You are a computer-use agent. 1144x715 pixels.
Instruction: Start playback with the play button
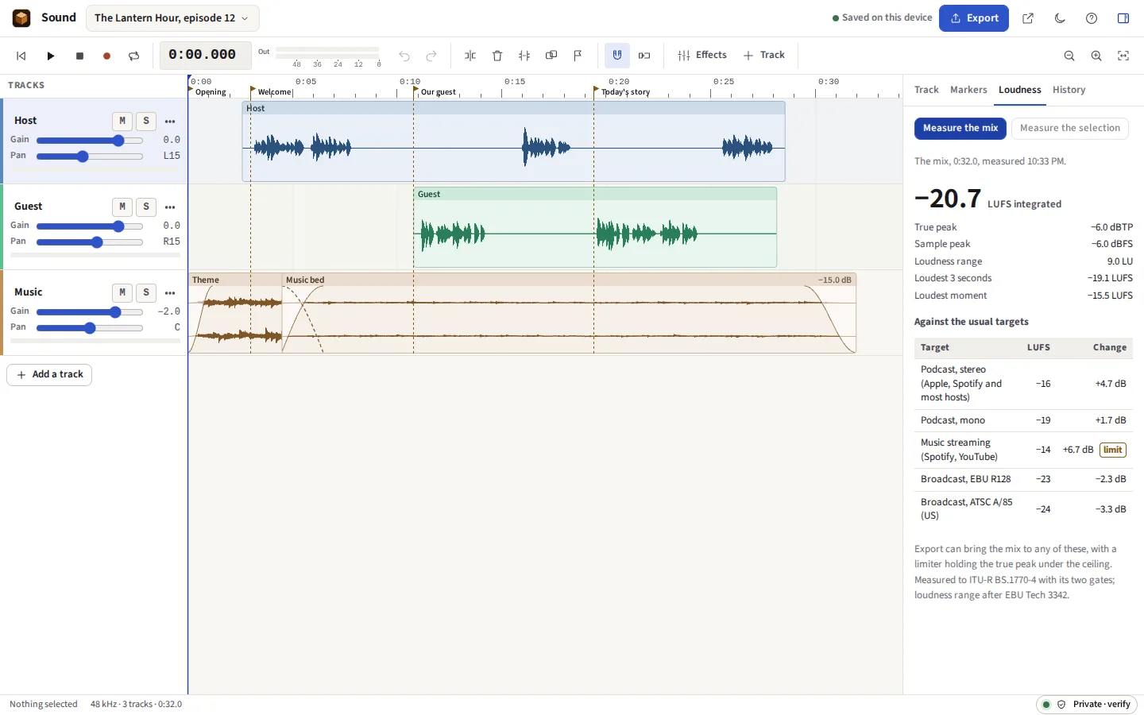[51, 56]
